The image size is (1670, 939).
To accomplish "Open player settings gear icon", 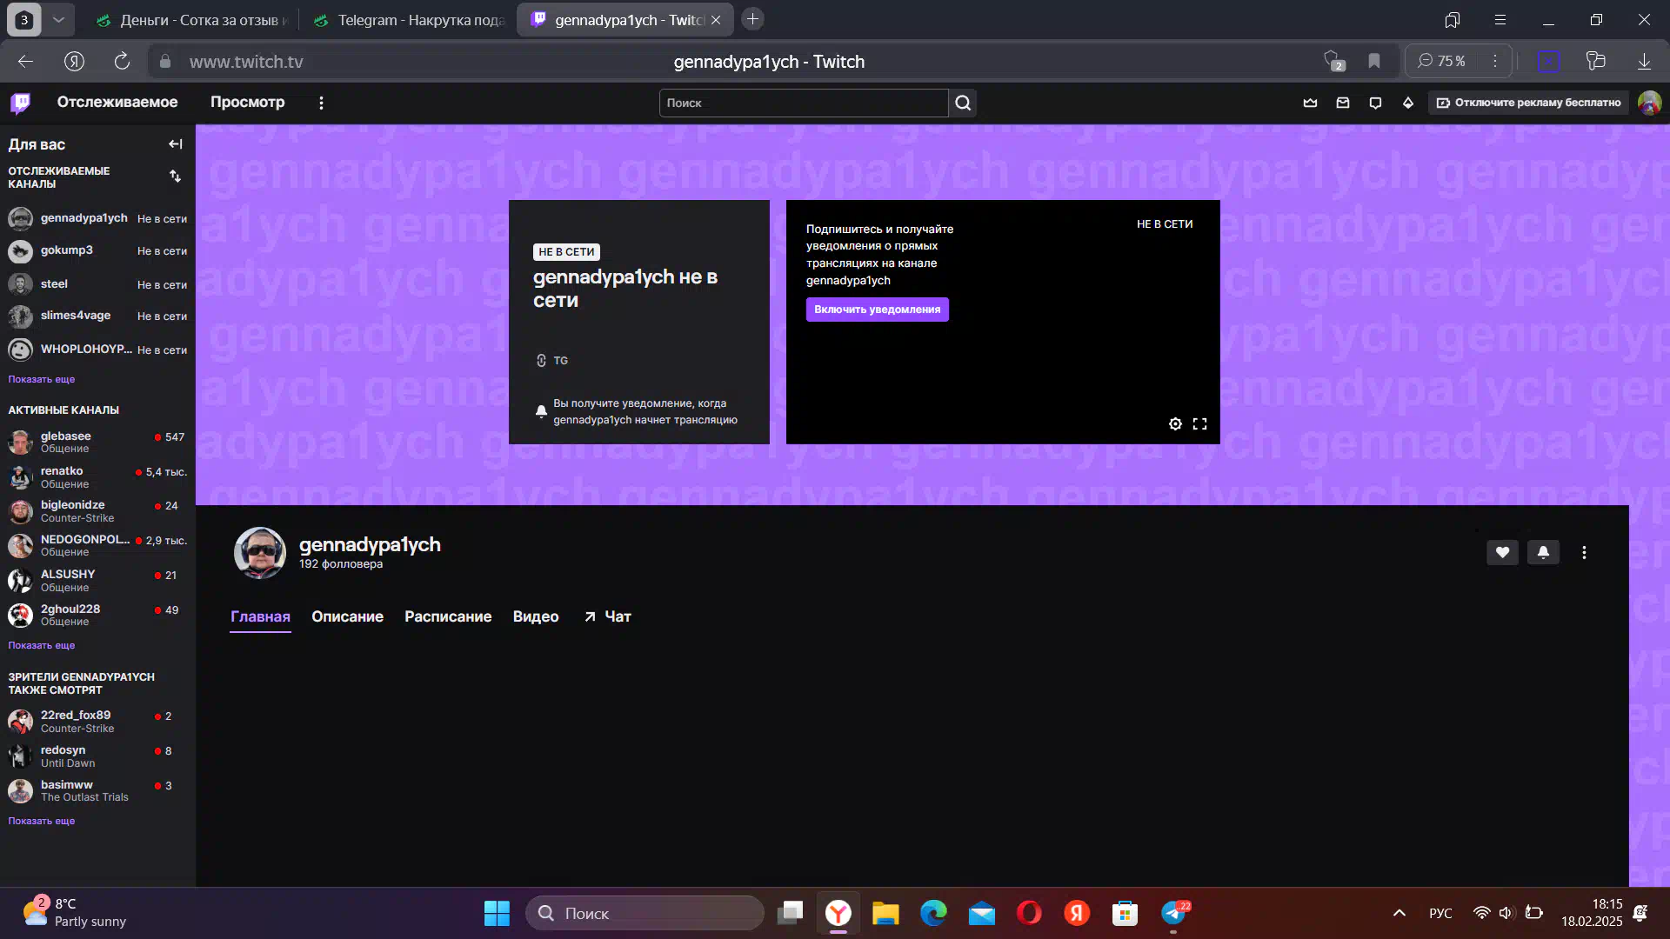I will tap(1175, 423).
